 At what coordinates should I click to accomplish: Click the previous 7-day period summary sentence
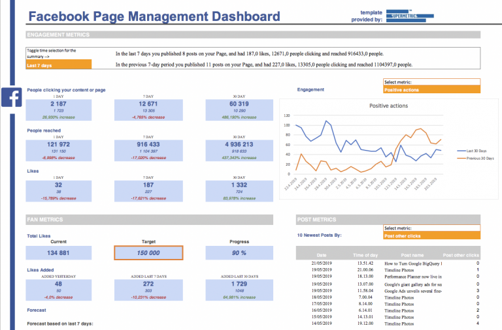(264, 65)
